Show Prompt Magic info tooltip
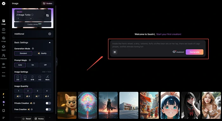This screenshot has width=222, height=121. (30, 60)
